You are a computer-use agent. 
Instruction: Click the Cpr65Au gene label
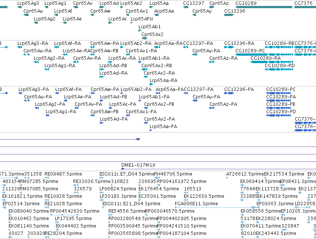click(x=33, y=11)
